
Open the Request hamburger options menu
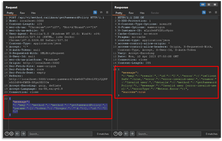click(108, 12)
